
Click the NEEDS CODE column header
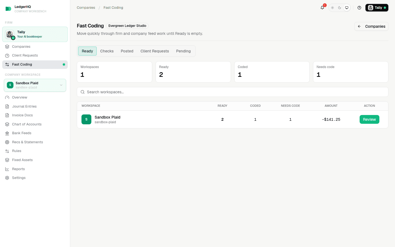[x=290, y=106]
